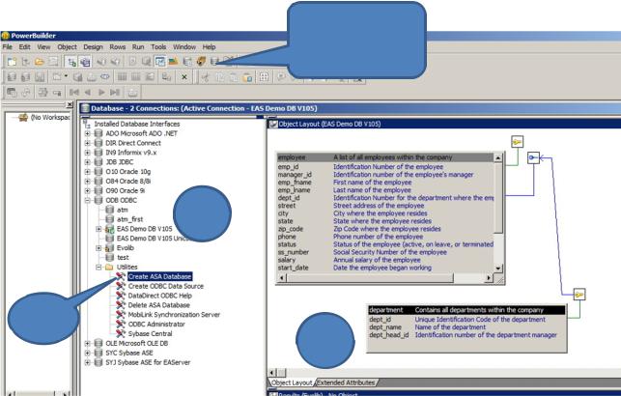The width and height of the screenshot is (621, 396).
Task: Close the system tree pane
Action: tap(70, 104)
